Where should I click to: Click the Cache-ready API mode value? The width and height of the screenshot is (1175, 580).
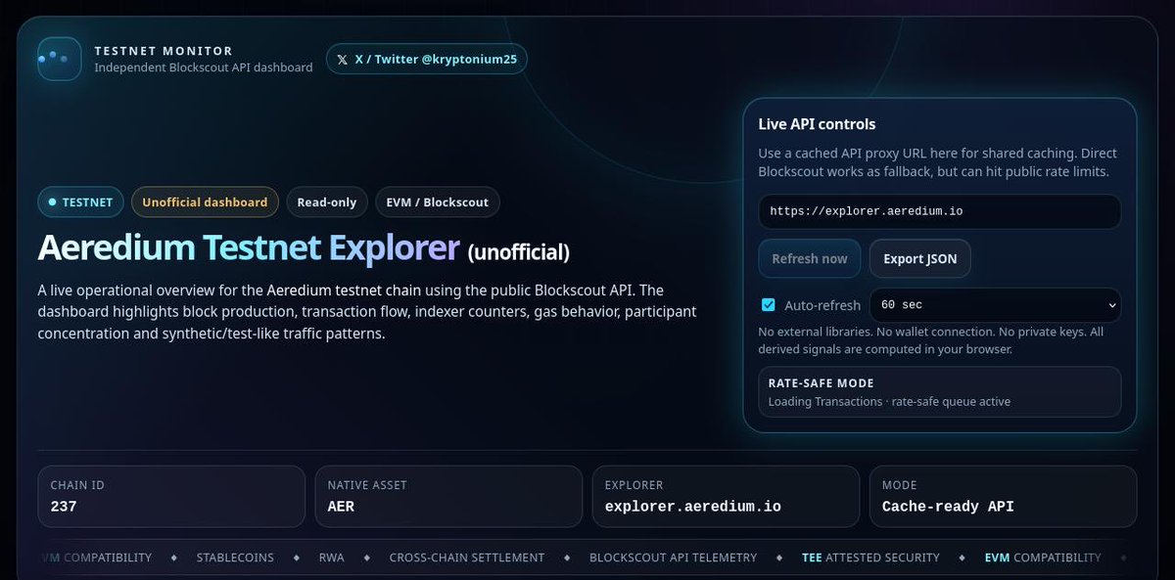point(948,507)
